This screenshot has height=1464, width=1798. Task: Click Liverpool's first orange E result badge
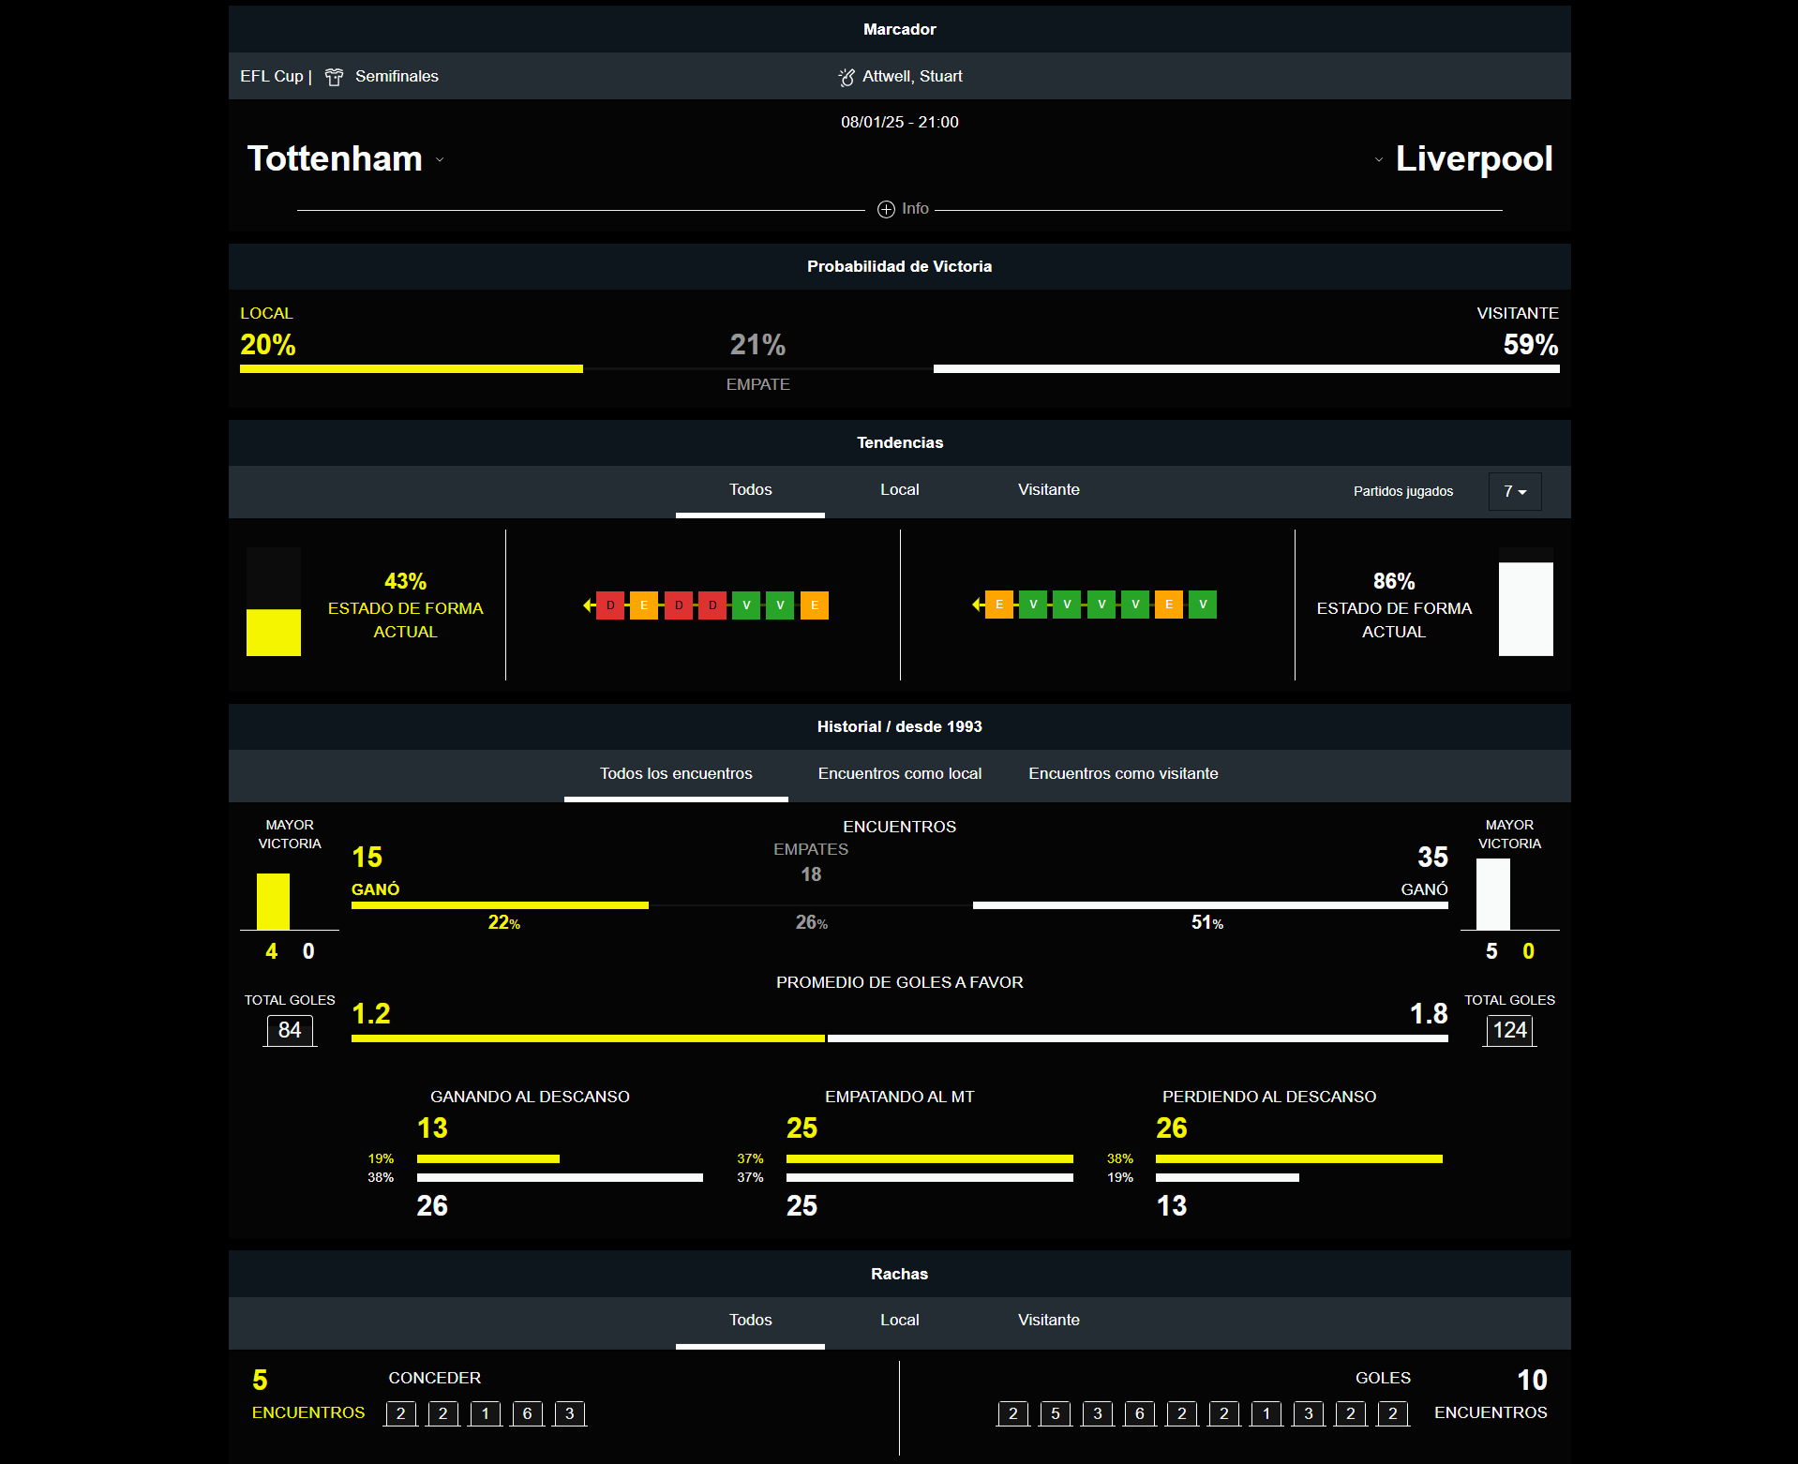(999, 605)
